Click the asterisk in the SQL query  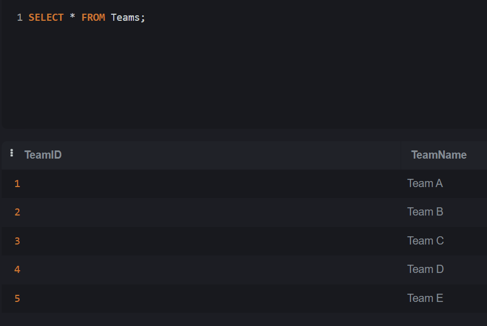[72, 16]
